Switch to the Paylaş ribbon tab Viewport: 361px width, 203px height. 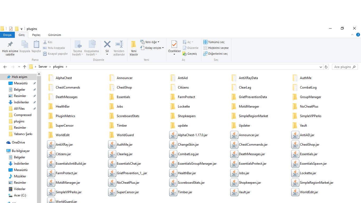[36, 35]
